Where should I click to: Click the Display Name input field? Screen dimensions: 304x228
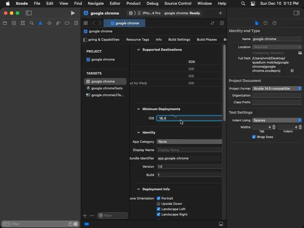click(189, 150)
